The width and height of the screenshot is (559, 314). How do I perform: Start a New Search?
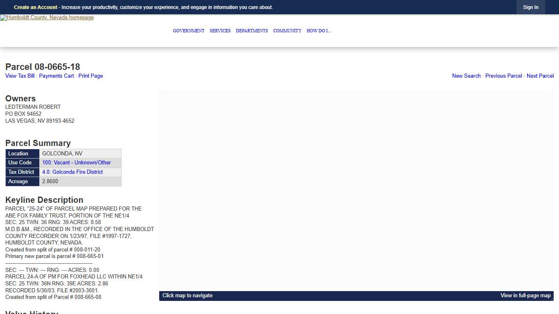tap(466, 76)
